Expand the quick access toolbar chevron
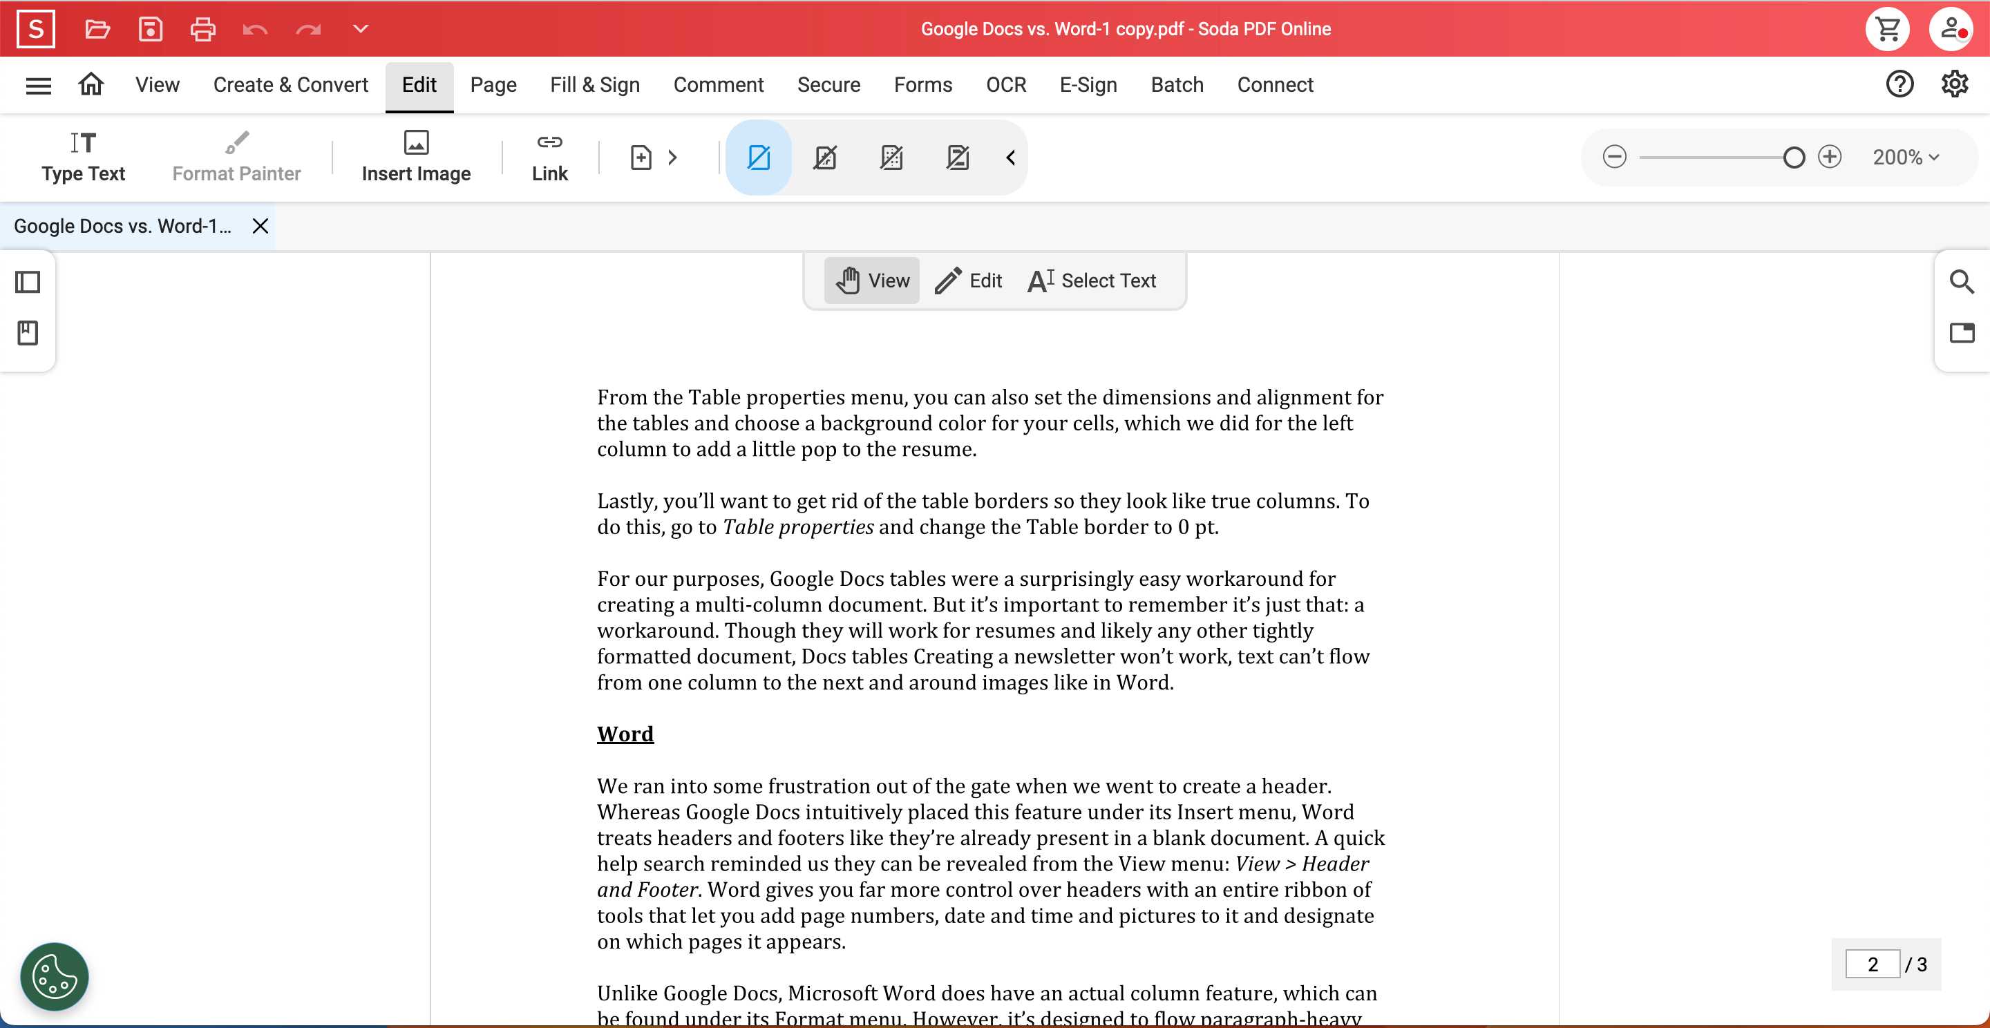Screen dimensions: 1990x1028 click(360, 29)
